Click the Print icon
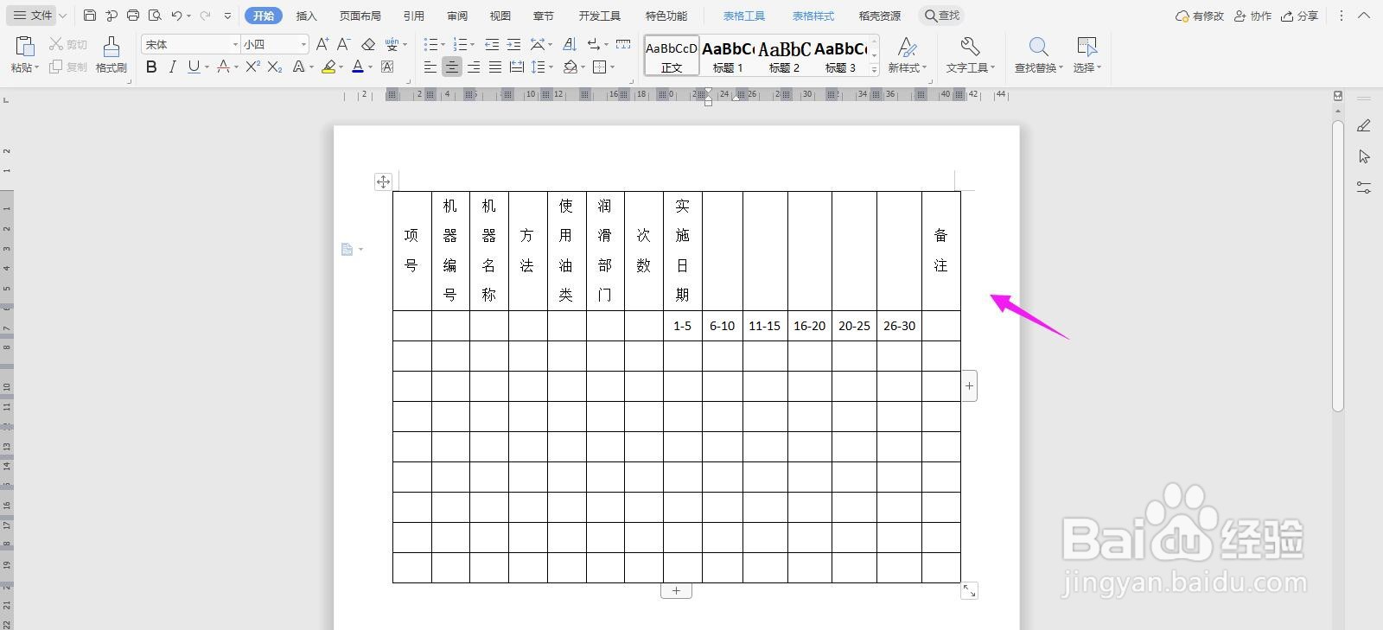The image size is (1383, 630). 133,16
